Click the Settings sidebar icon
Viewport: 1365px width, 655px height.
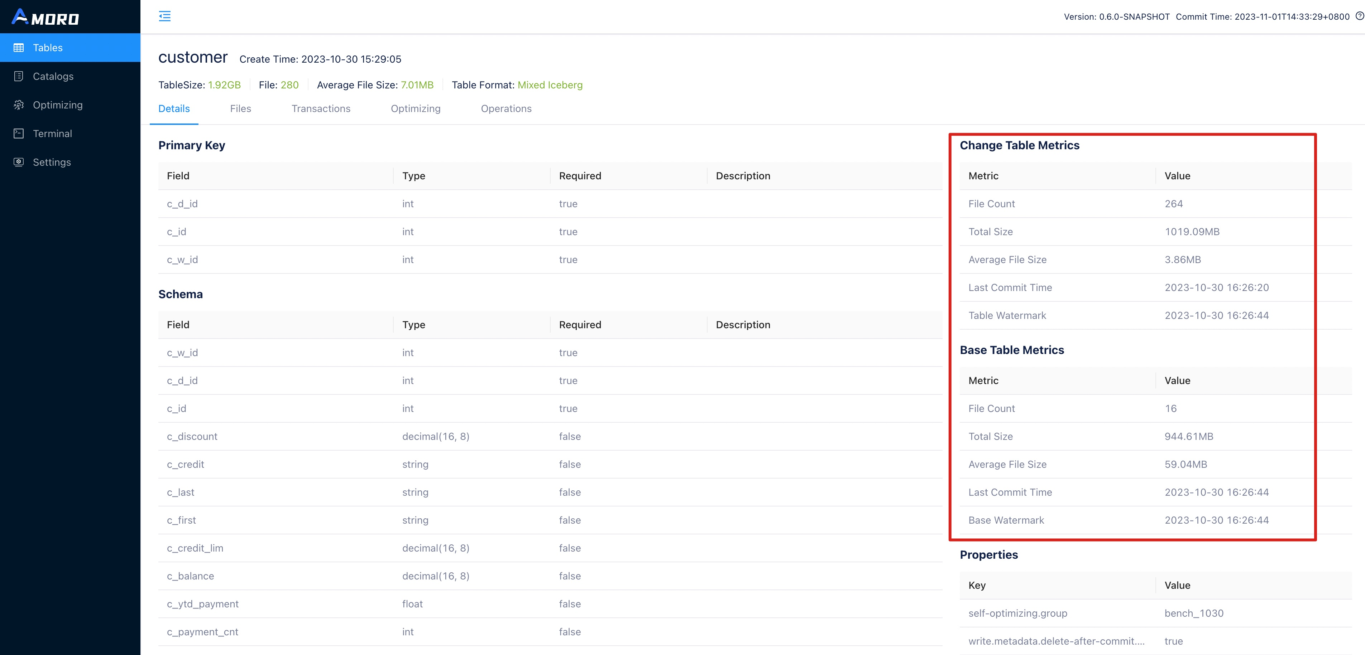(x=19, y=162)
